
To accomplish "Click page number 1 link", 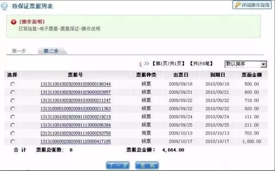I will point(141,64).
